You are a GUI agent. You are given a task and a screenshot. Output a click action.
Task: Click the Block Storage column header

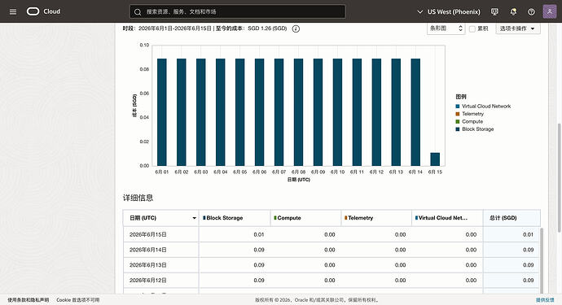point(235,218)
